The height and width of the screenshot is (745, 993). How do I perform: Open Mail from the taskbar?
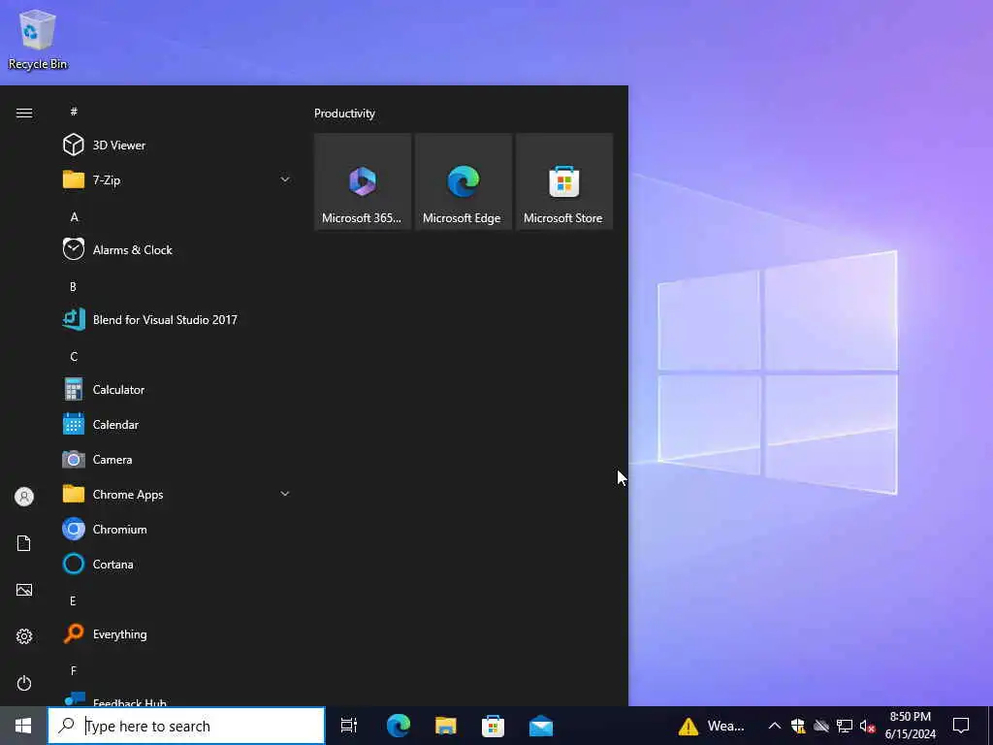541,726
